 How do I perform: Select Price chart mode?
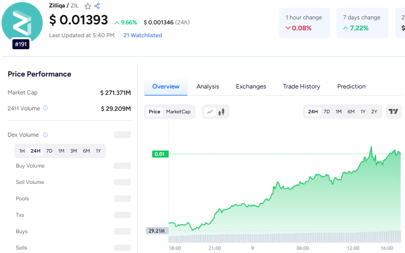point(154,111)
